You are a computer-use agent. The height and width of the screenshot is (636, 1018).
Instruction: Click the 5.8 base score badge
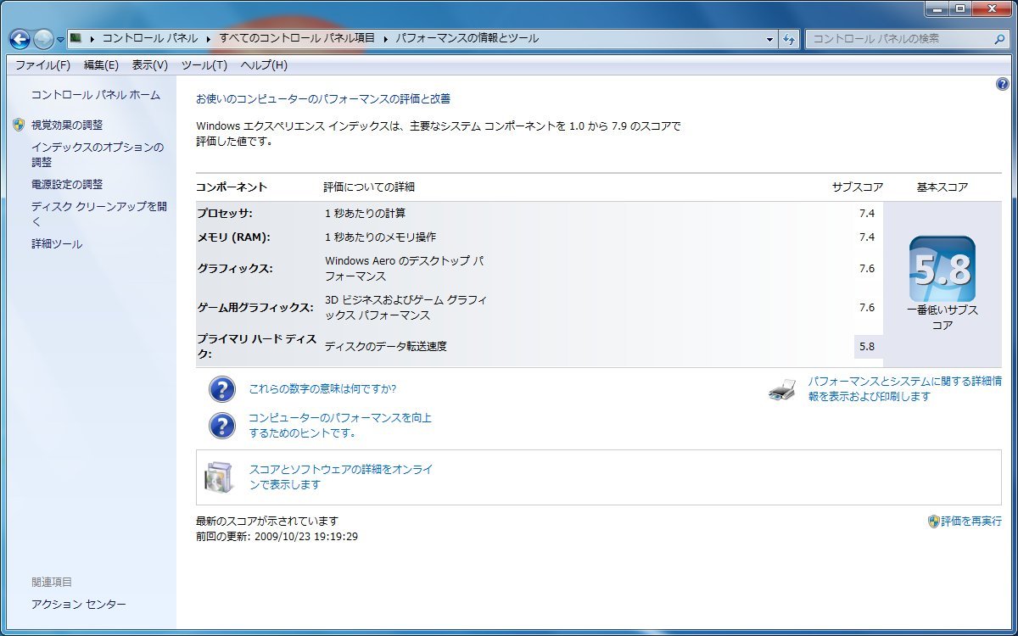pos(942,269)
